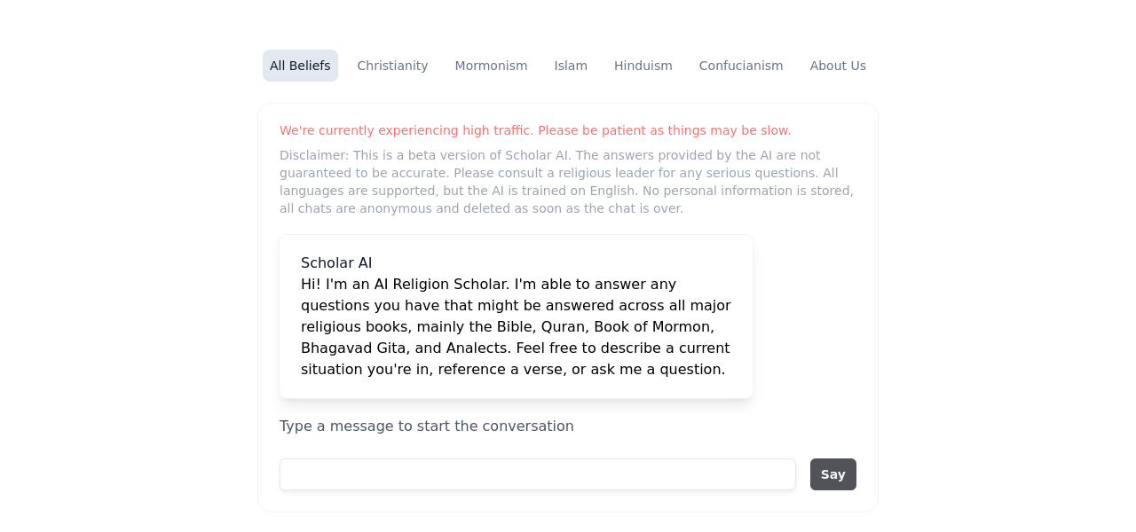Open the About Us page

[x=838, y=66]
